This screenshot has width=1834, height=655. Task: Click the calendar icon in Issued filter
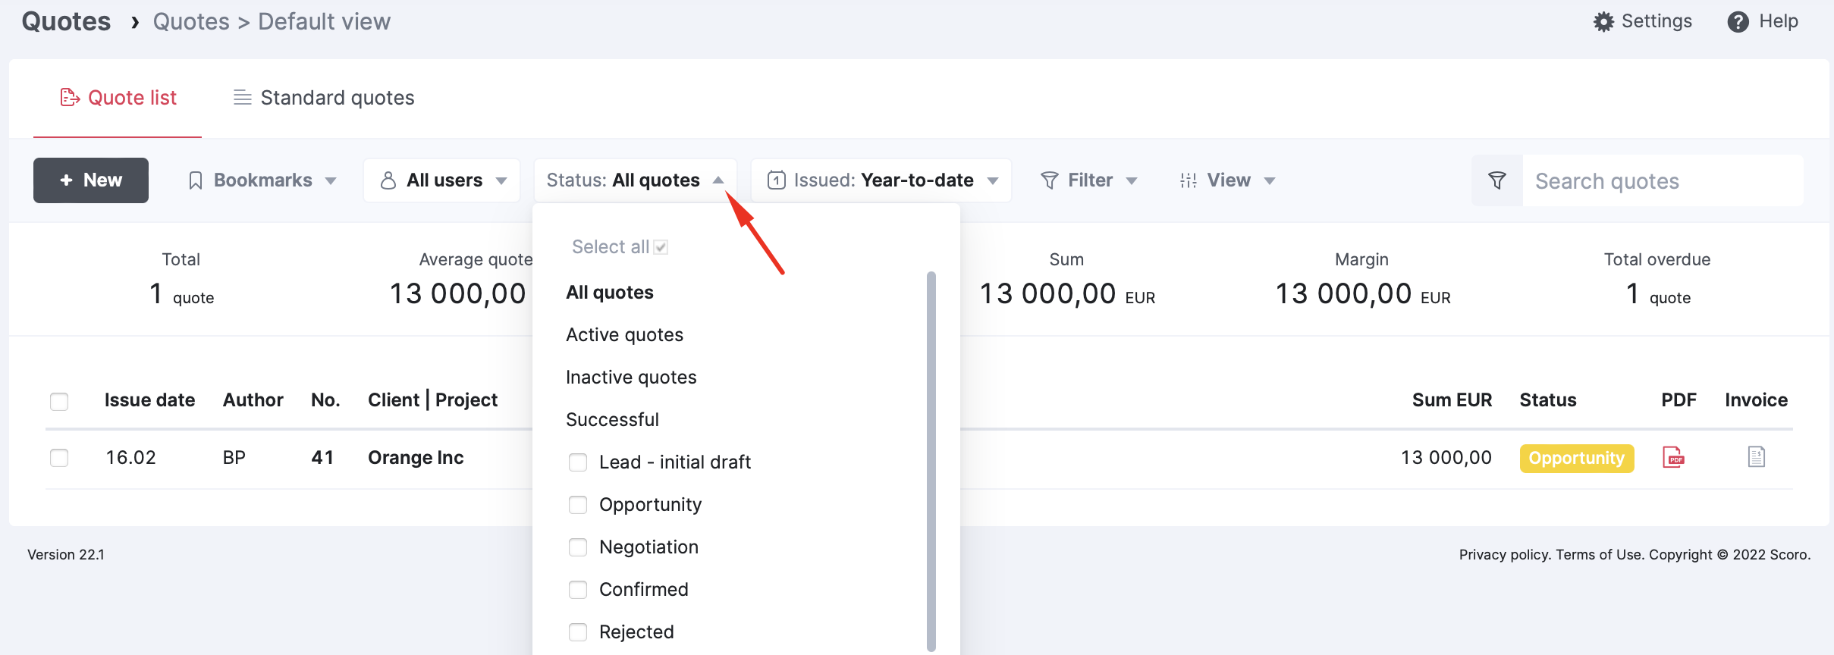776,180
